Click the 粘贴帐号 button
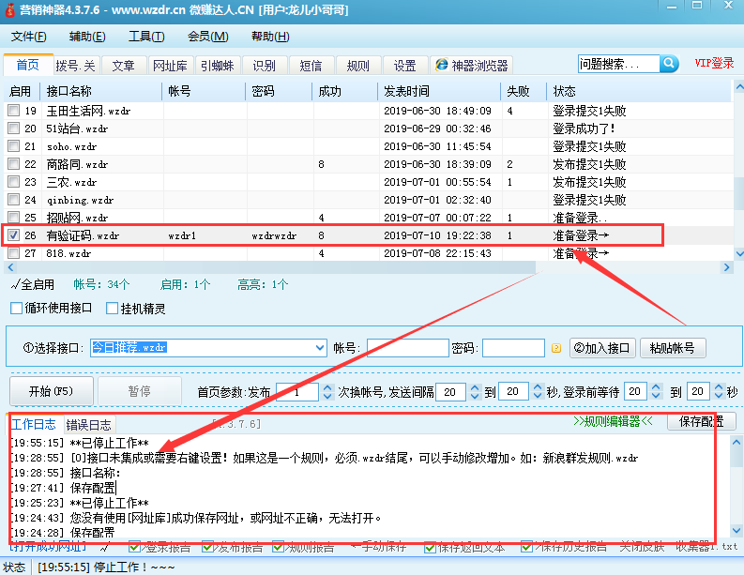744x575 pixels. point(673,348)
